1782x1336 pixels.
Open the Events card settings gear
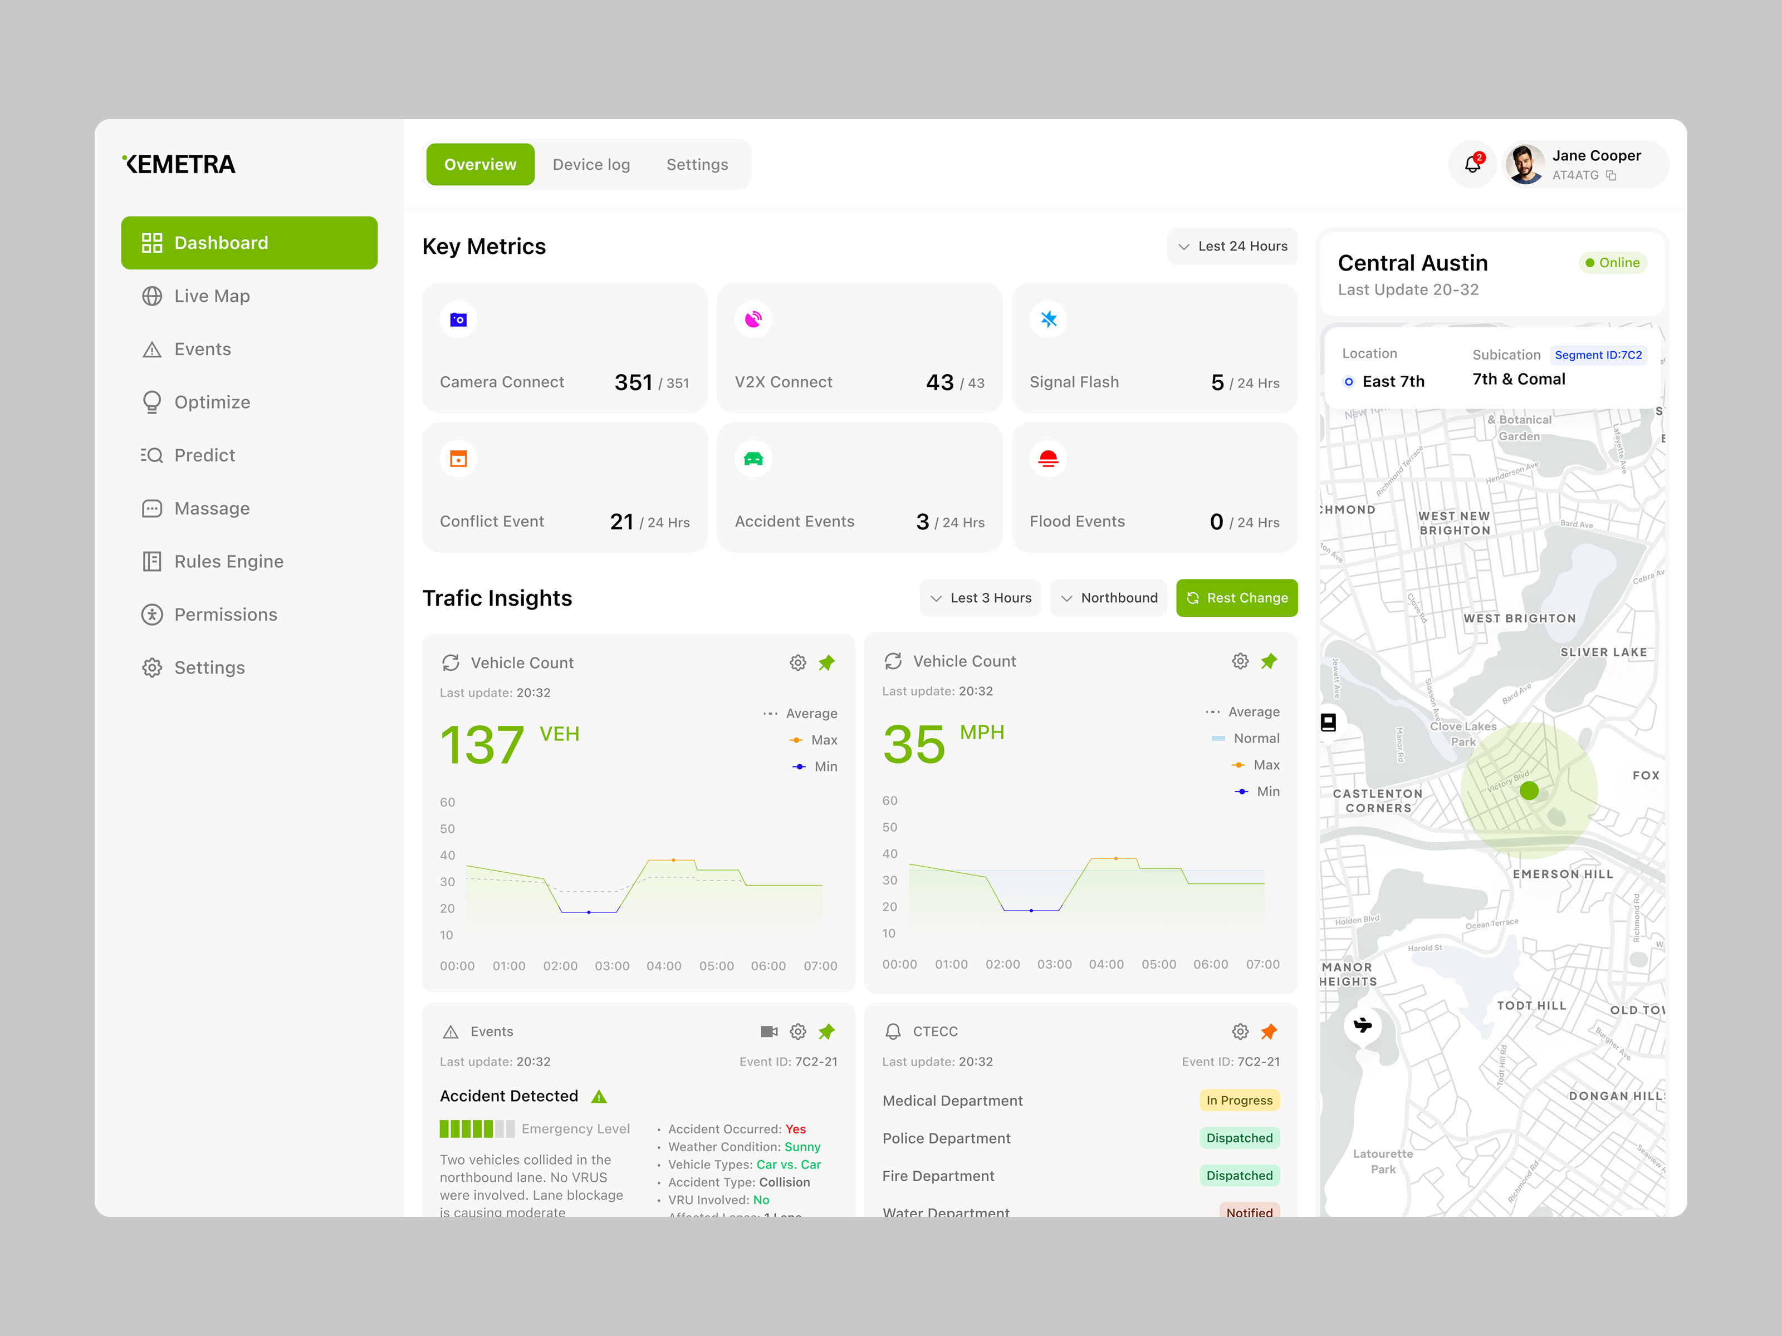797,1032
